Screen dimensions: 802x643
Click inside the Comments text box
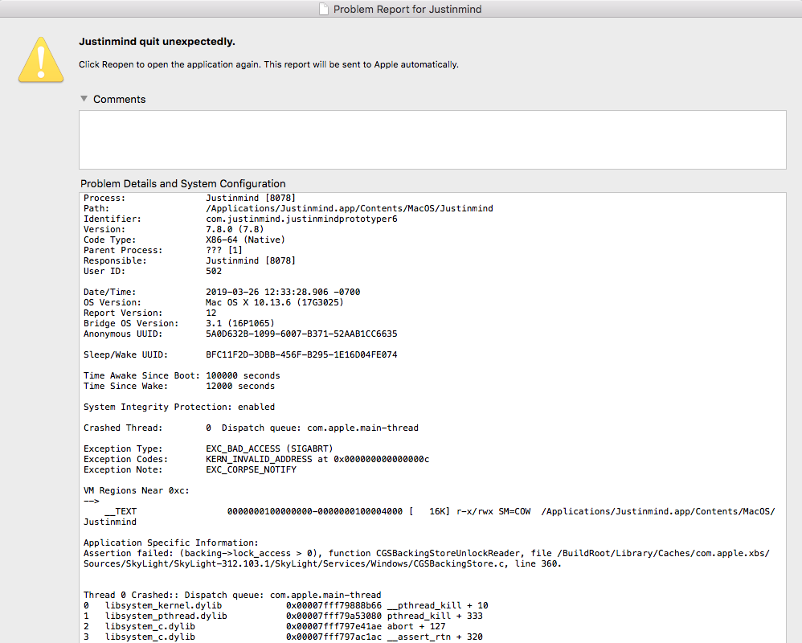432,139
